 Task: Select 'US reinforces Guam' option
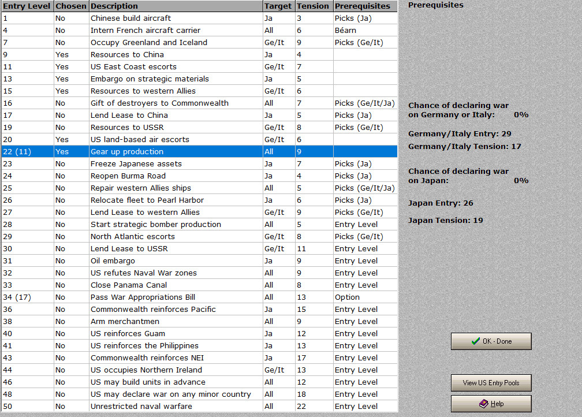[x=199, y=334]
